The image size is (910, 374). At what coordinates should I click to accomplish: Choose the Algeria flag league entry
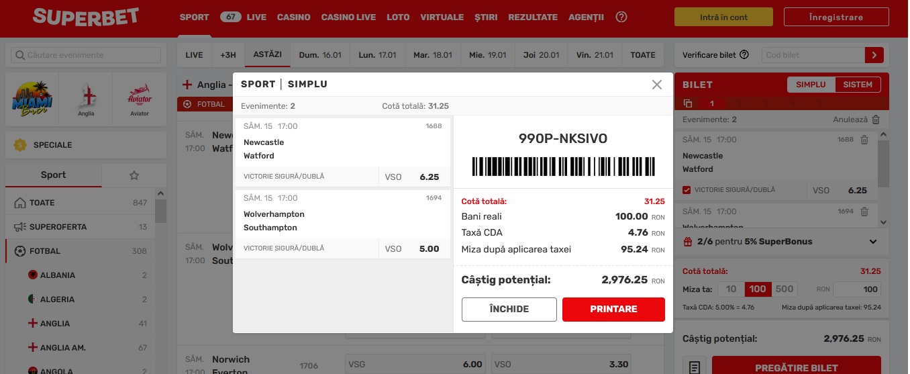(81, 299)
